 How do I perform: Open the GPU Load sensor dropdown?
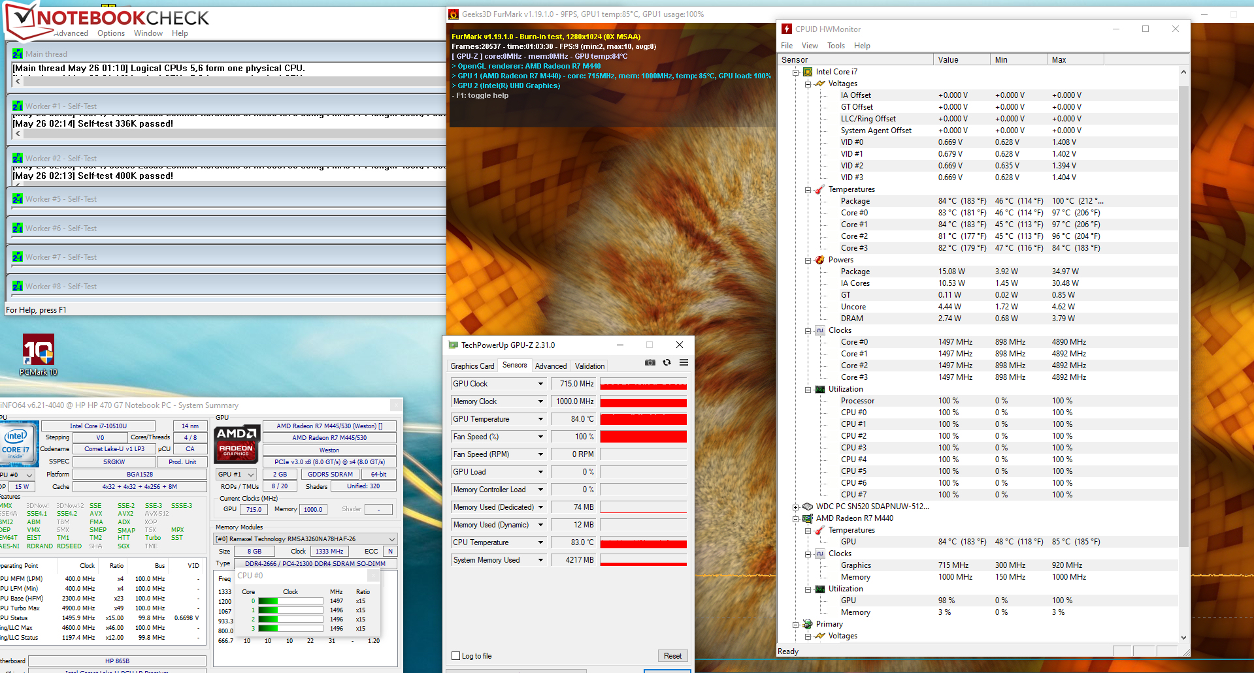540,472
